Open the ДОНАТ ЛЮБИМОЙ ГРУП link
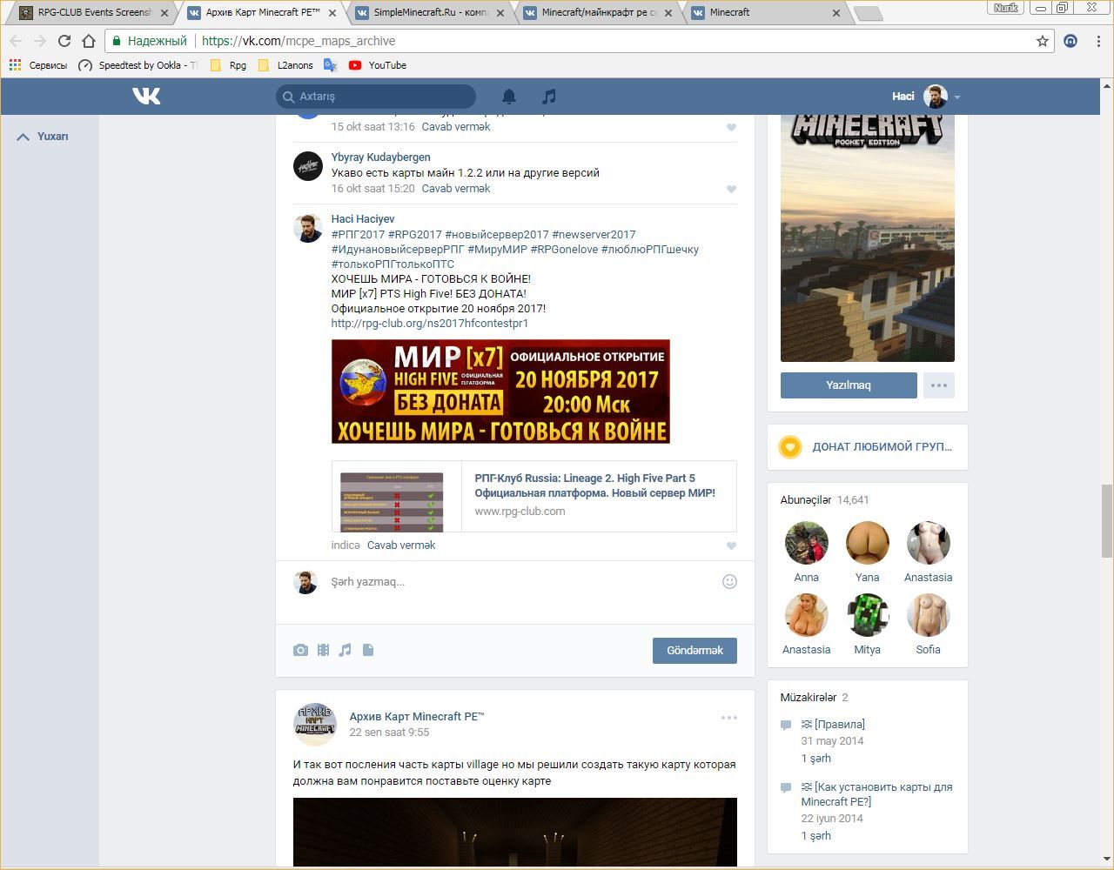The image size is (1114, 870). point(882,447)
